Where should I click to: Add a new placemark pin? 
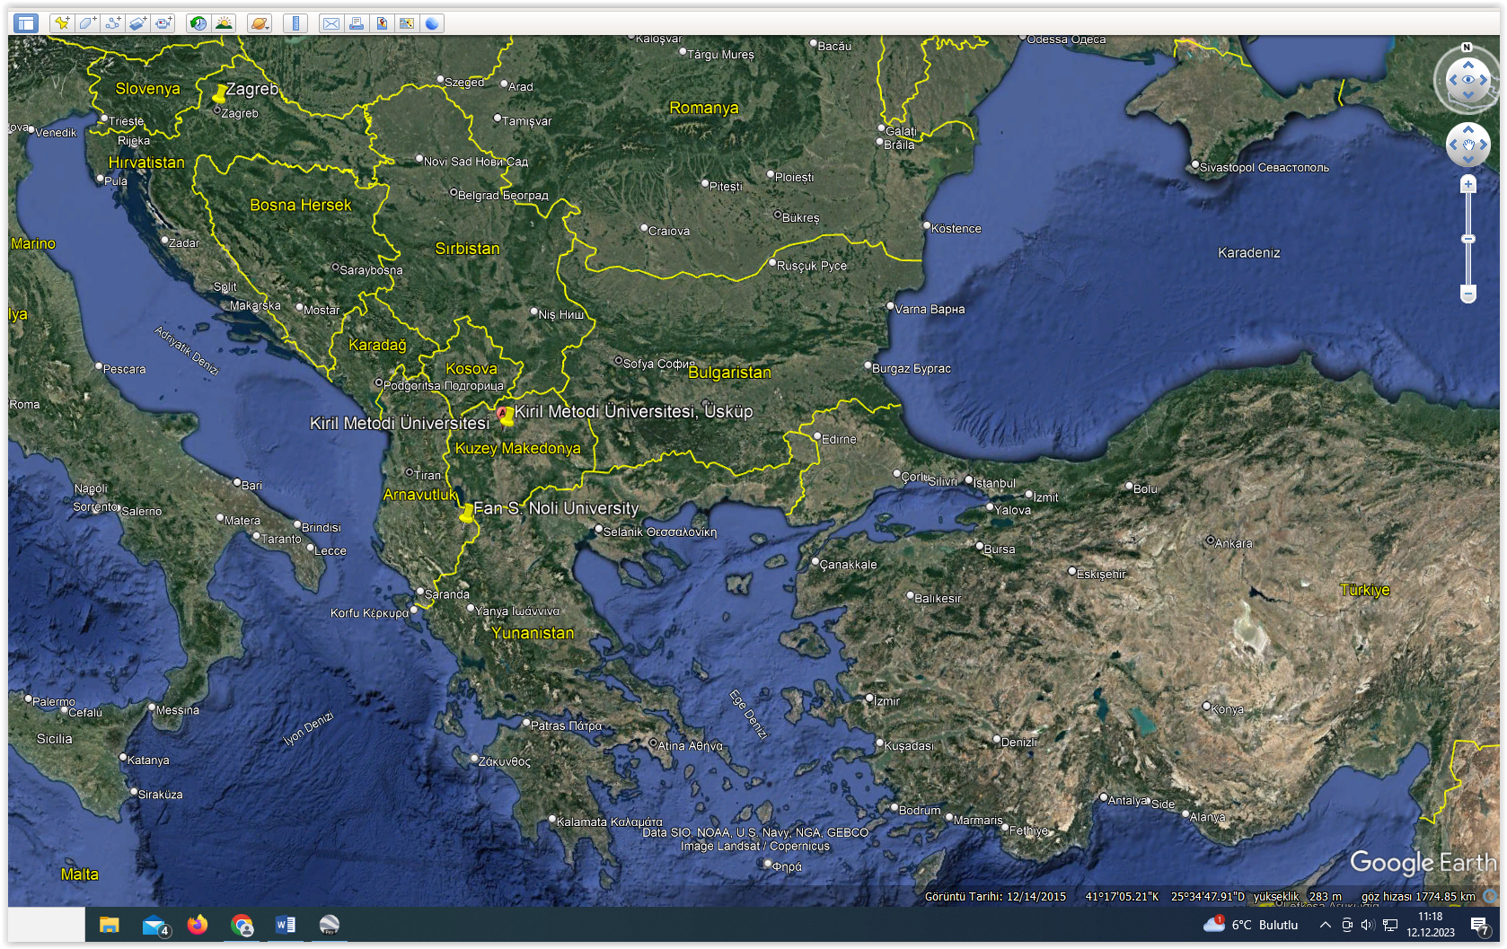point(62,23)
